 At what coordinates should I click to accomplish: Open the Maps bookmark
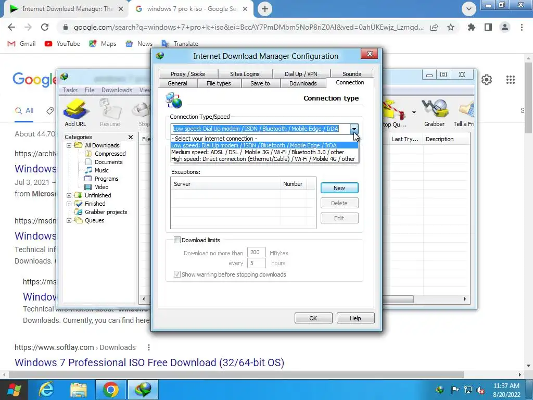click(103, 44)
